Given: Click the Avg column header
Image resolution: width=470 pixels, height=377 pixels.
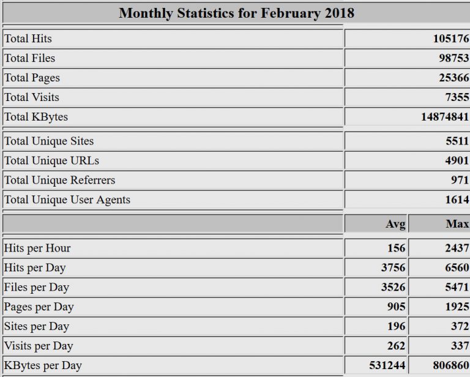Looking at the screenshot, I should pyautogui.click(x=395, y=224).
